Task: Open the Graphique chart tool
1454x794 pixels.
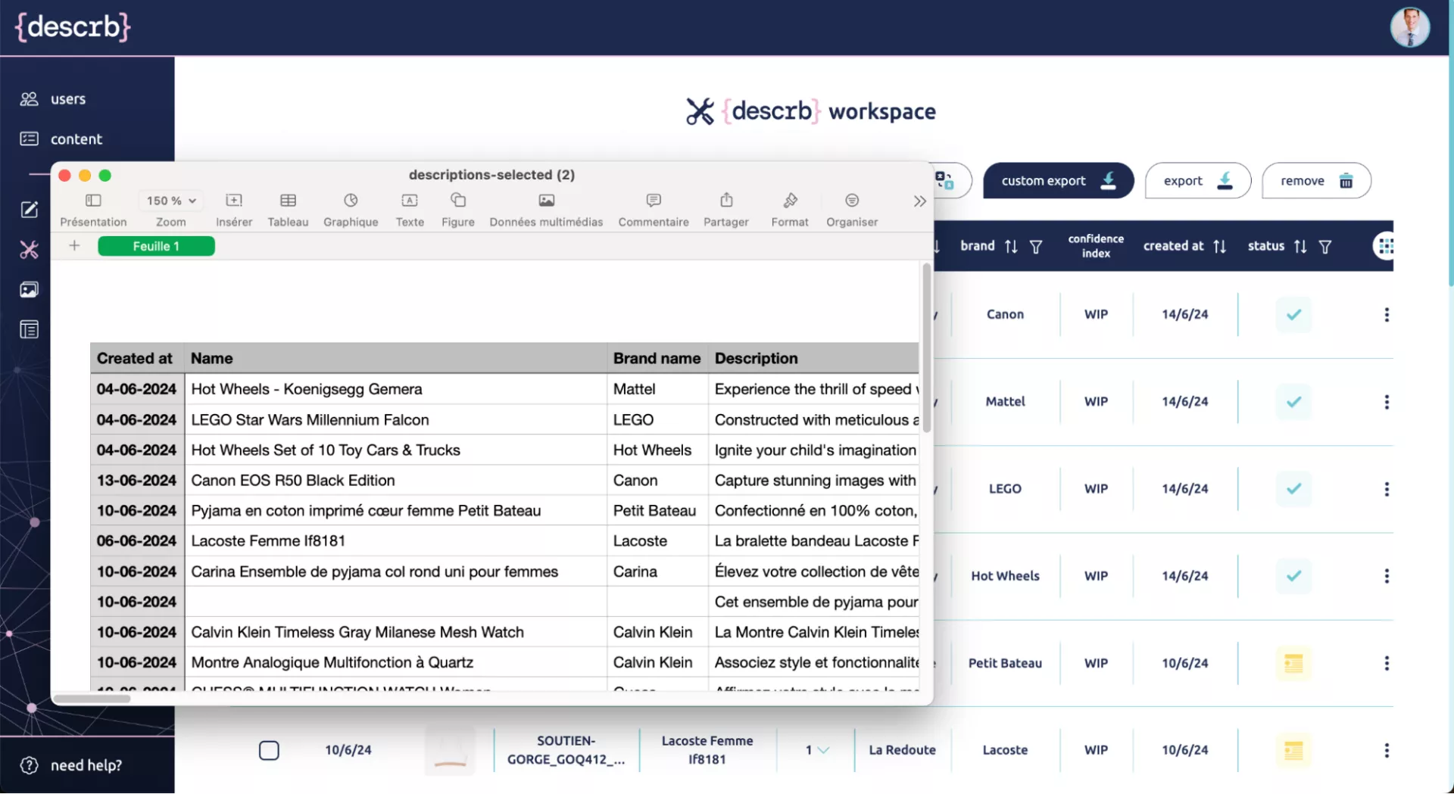Action: 351,201
